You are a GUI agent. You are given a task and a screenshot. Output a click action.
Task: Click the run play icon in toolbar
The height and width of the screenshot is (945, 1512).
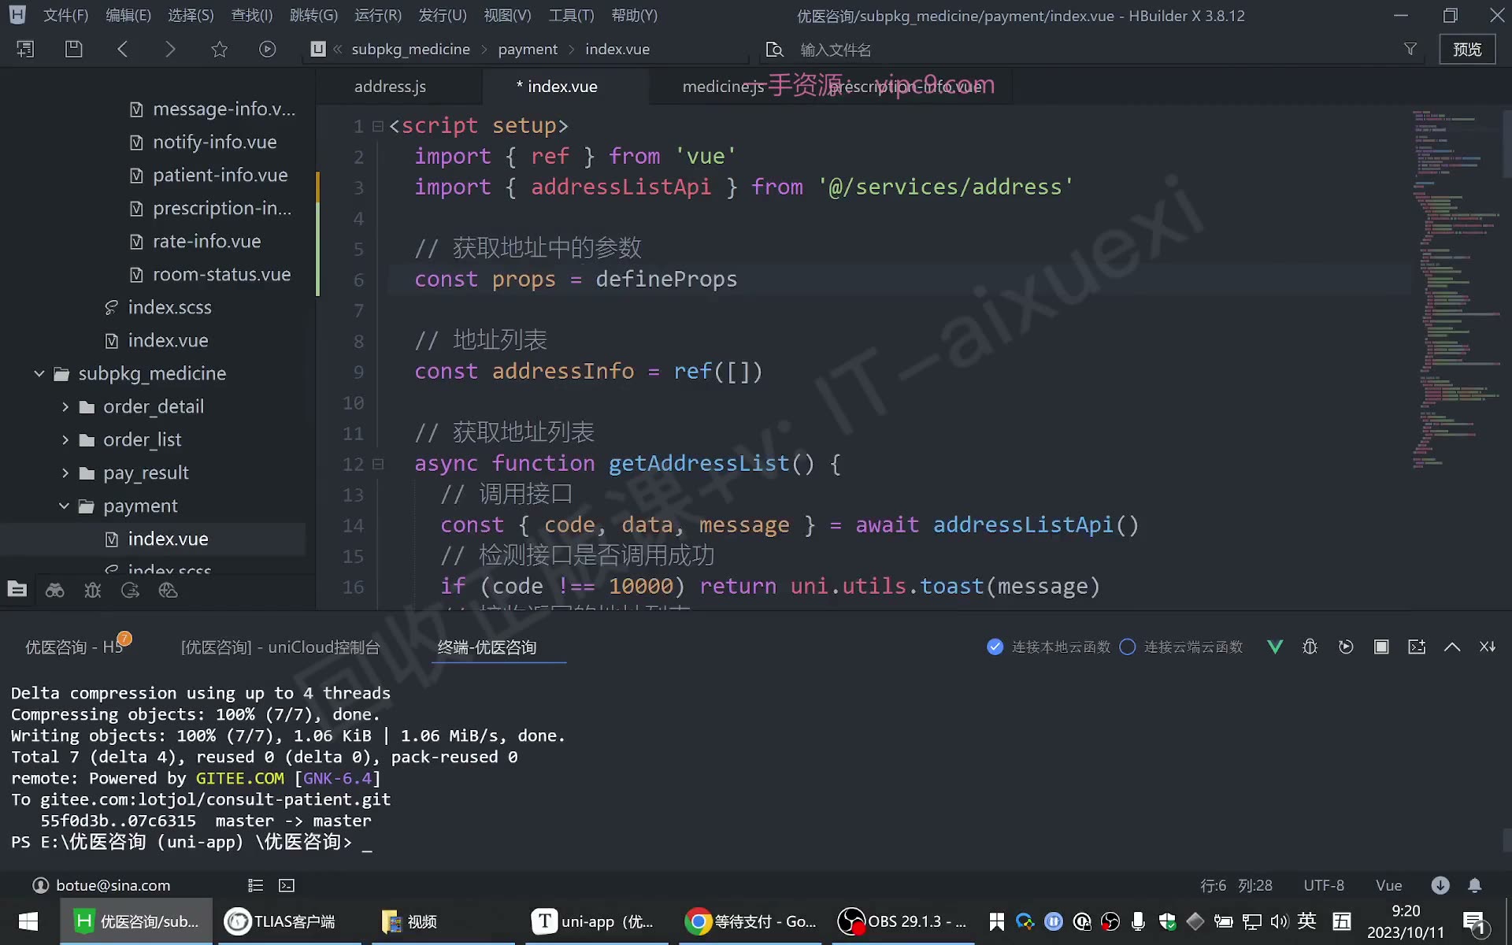(268, 49)
